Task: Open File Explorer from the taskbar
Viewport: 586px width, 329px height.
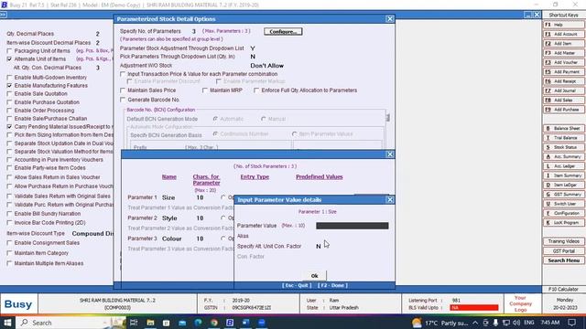Action: [x=150, y=323]
